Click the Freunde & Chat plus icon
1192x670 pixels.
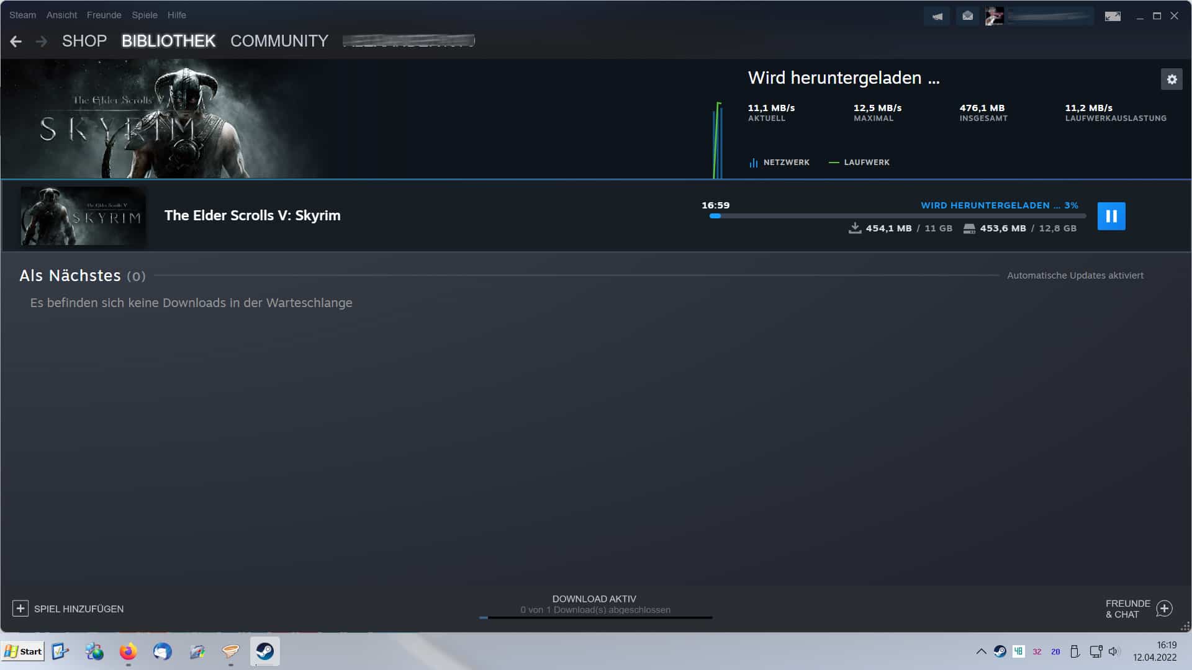point(1165,609)
